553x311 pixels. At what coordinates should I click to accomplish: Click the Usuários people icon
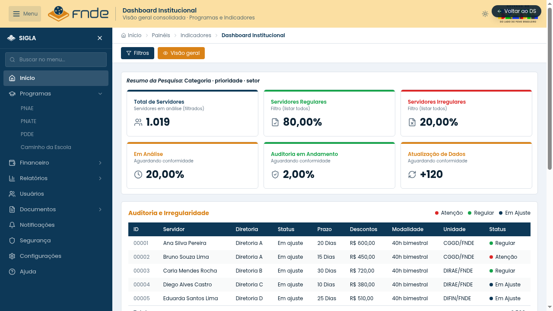point(12,194)
